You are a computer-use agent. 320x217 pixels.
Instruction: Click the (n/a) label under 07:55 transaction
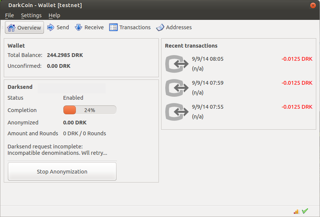(198, 117)
